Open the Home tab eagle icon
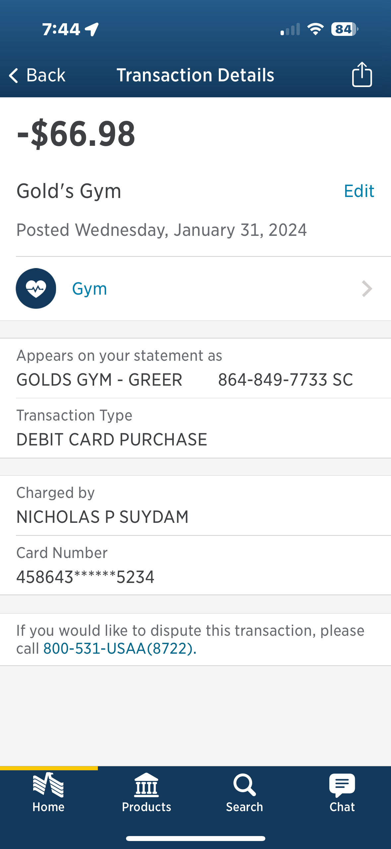The width and height of the screenshot is (391, 849). coord(48,785)
